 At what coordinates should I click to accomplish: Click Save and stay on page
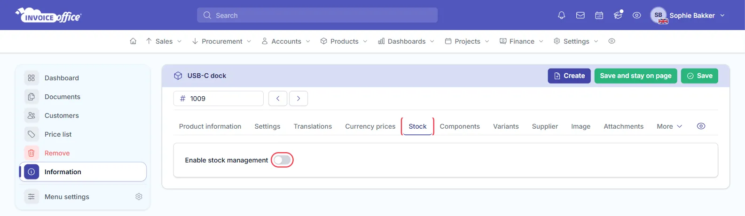pos(635,76)
